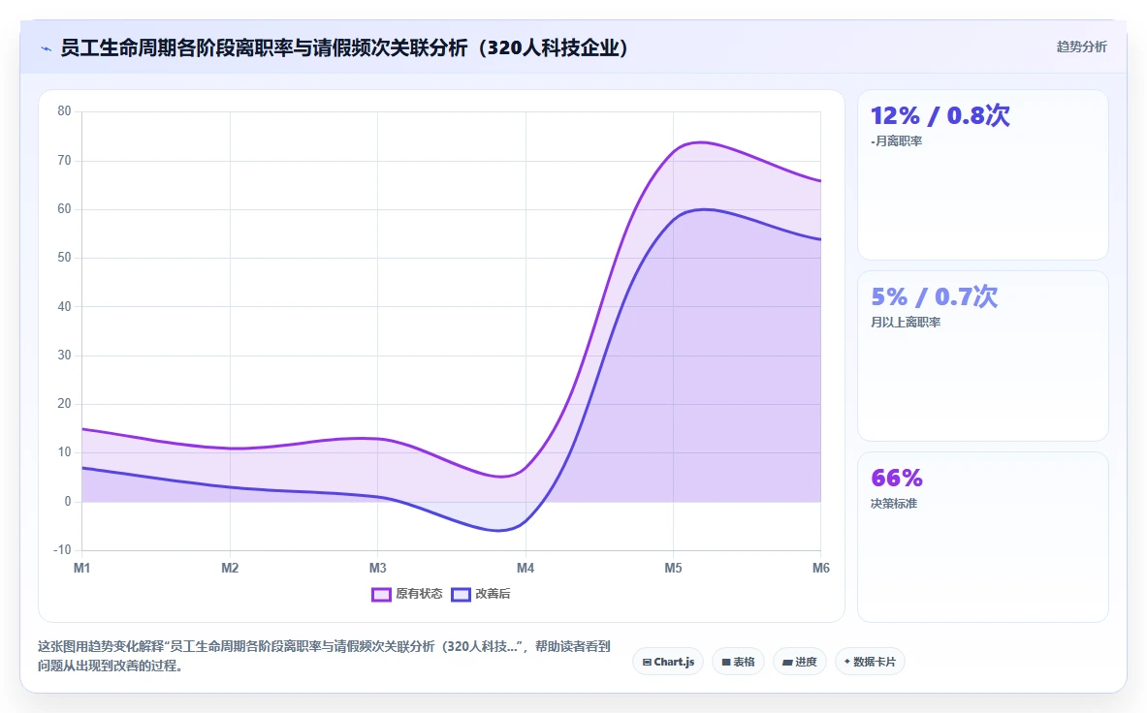Click the trend icon beside the title
Image resolution: width=1147 pixels, height=713 pixels.
click(x=47, y=49)
